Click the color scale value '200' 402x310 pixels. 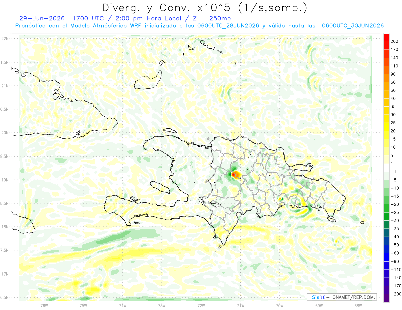(x=395, y=41)
